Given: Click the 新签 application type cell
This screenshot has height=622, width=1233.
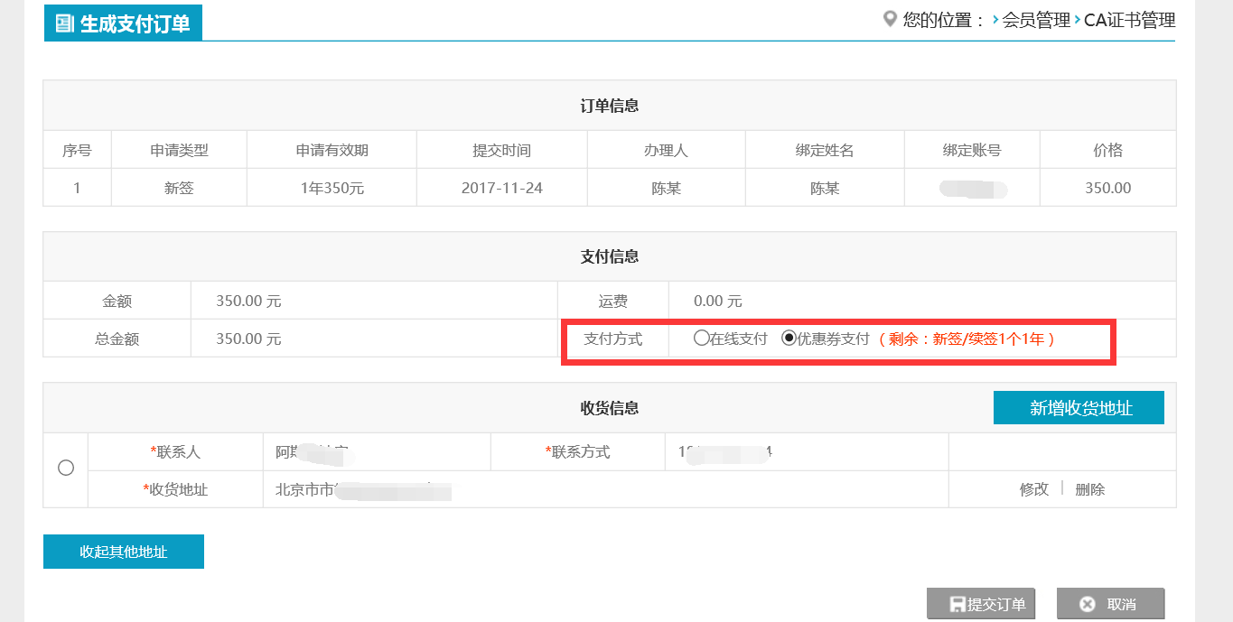Looking at the screenshot, I should point(179,189).
